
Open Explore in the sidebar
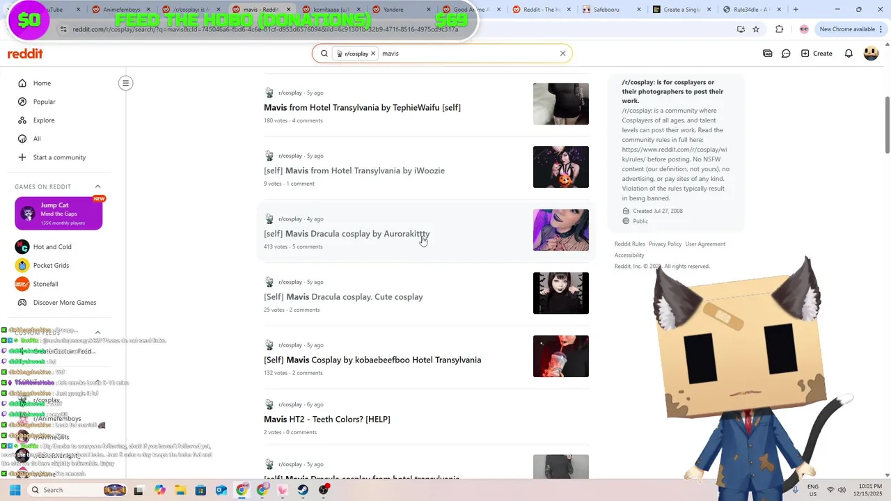coord(43,120)
